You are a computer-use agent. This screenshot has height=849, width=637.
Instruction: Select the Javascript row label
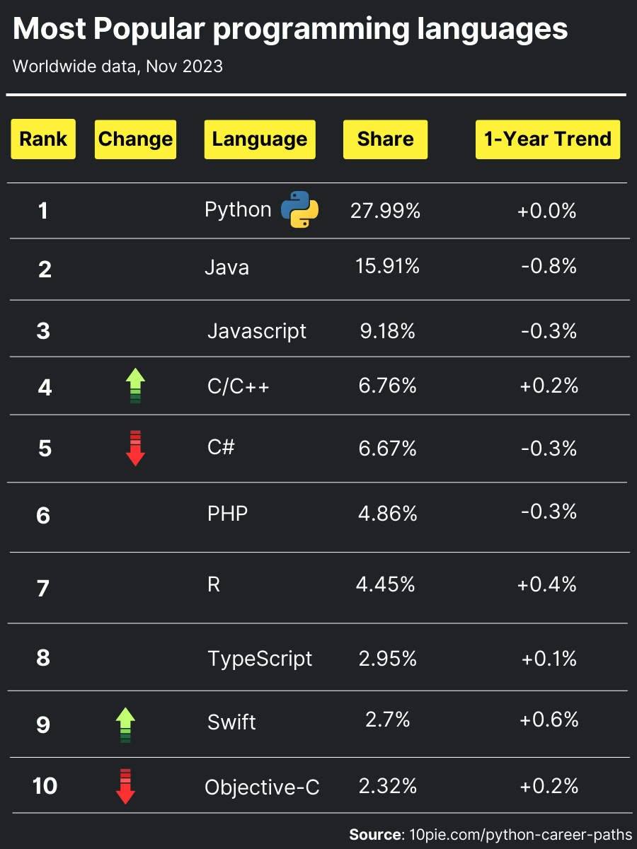click(x=257, y=331)
